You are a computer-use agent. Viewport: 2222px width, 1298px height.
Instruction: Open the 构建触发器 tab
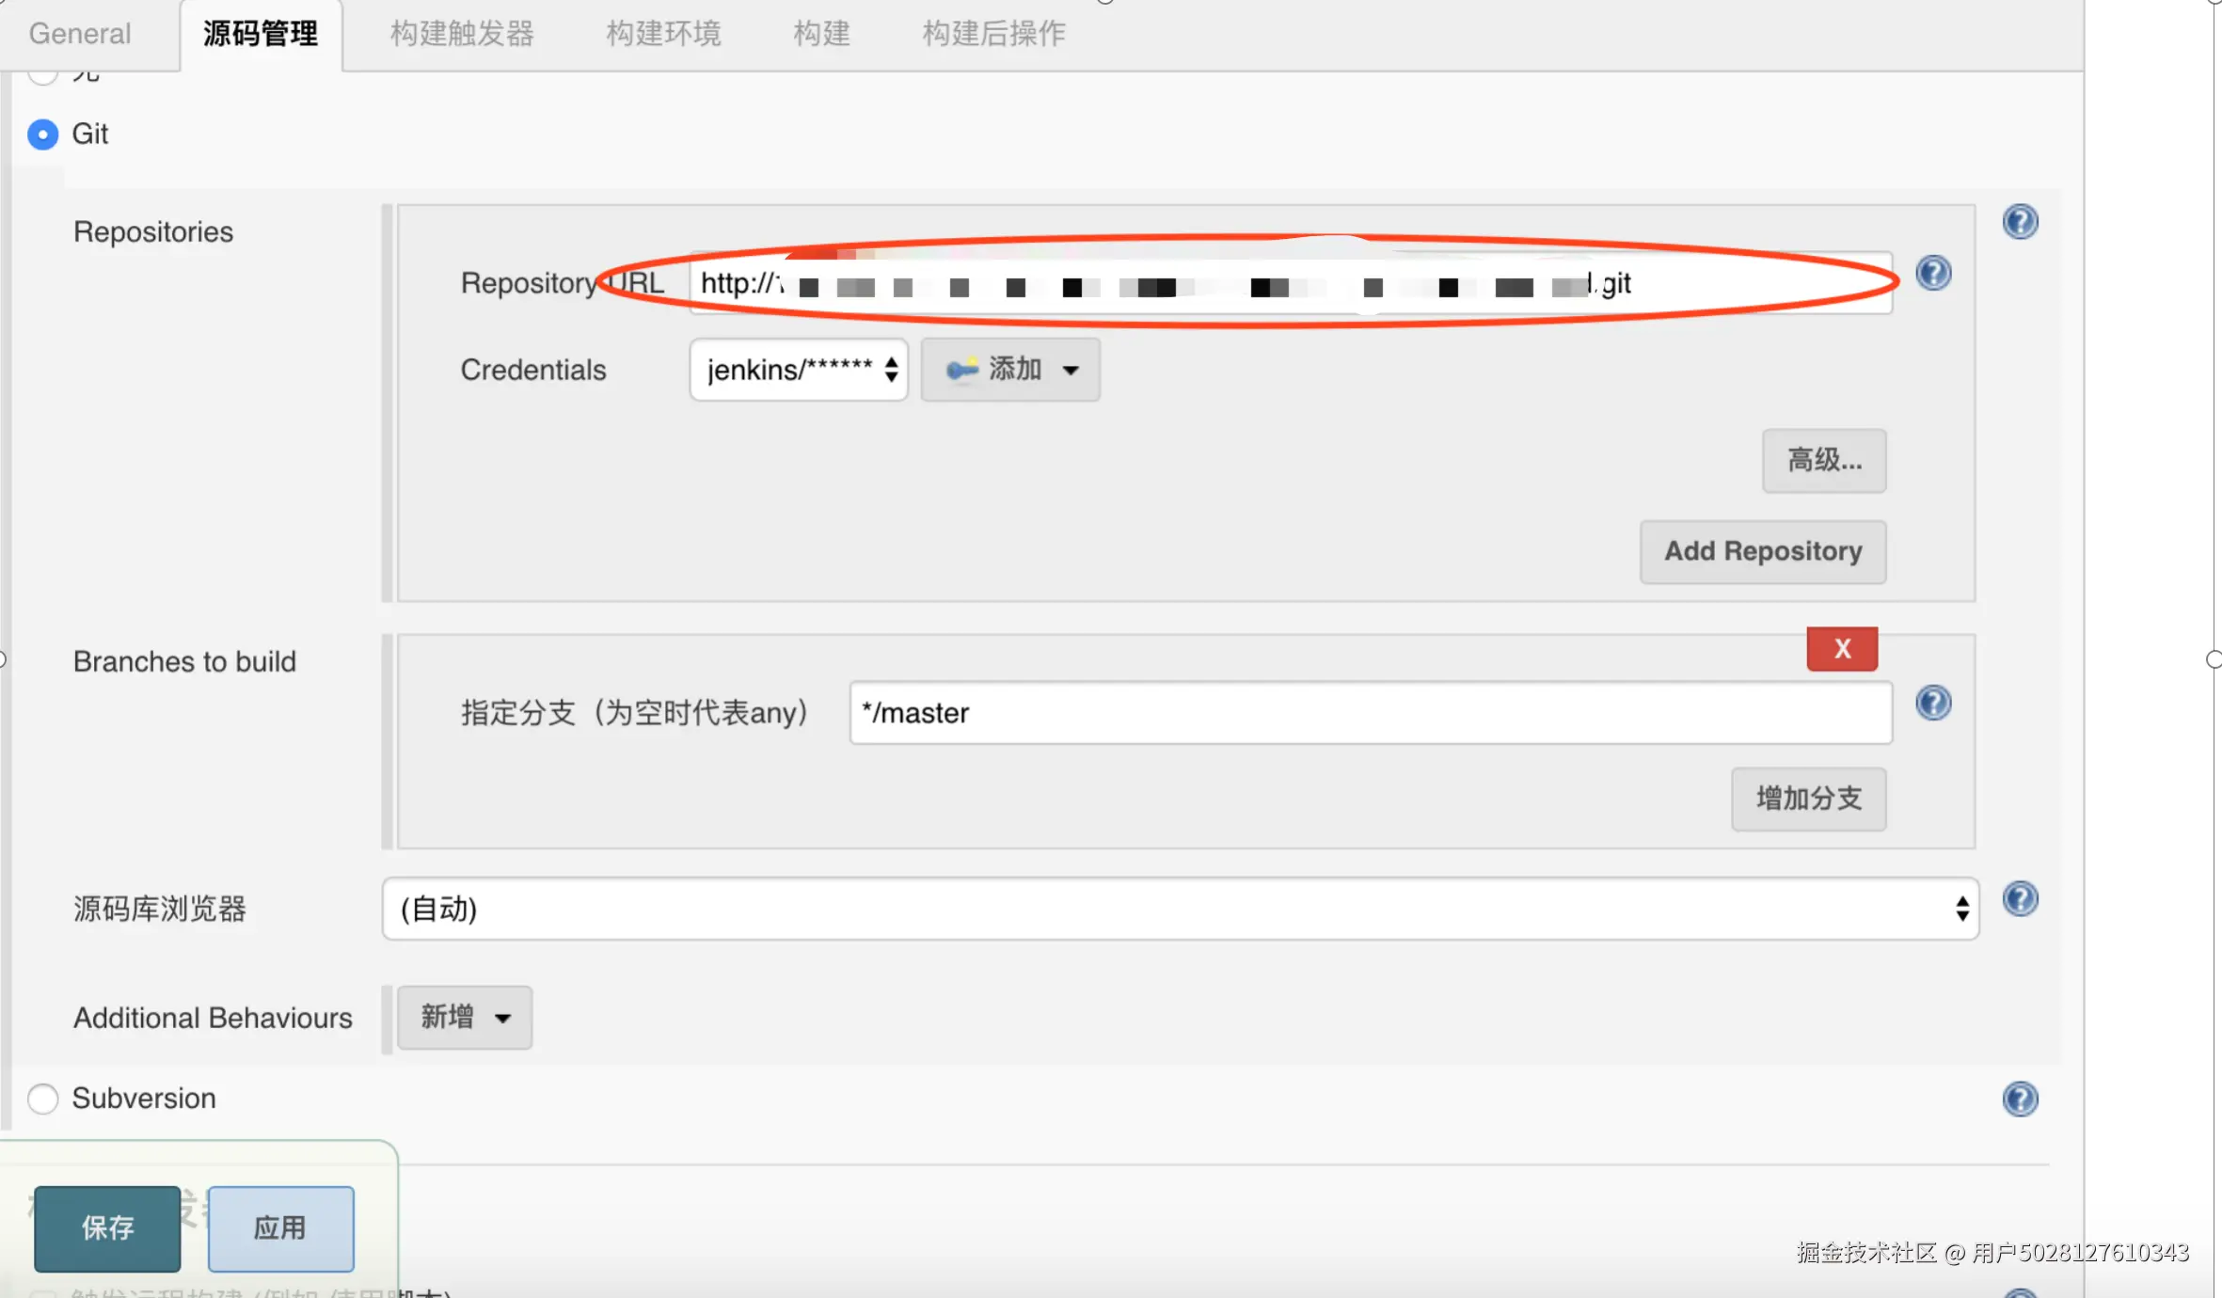click(462, 34)
